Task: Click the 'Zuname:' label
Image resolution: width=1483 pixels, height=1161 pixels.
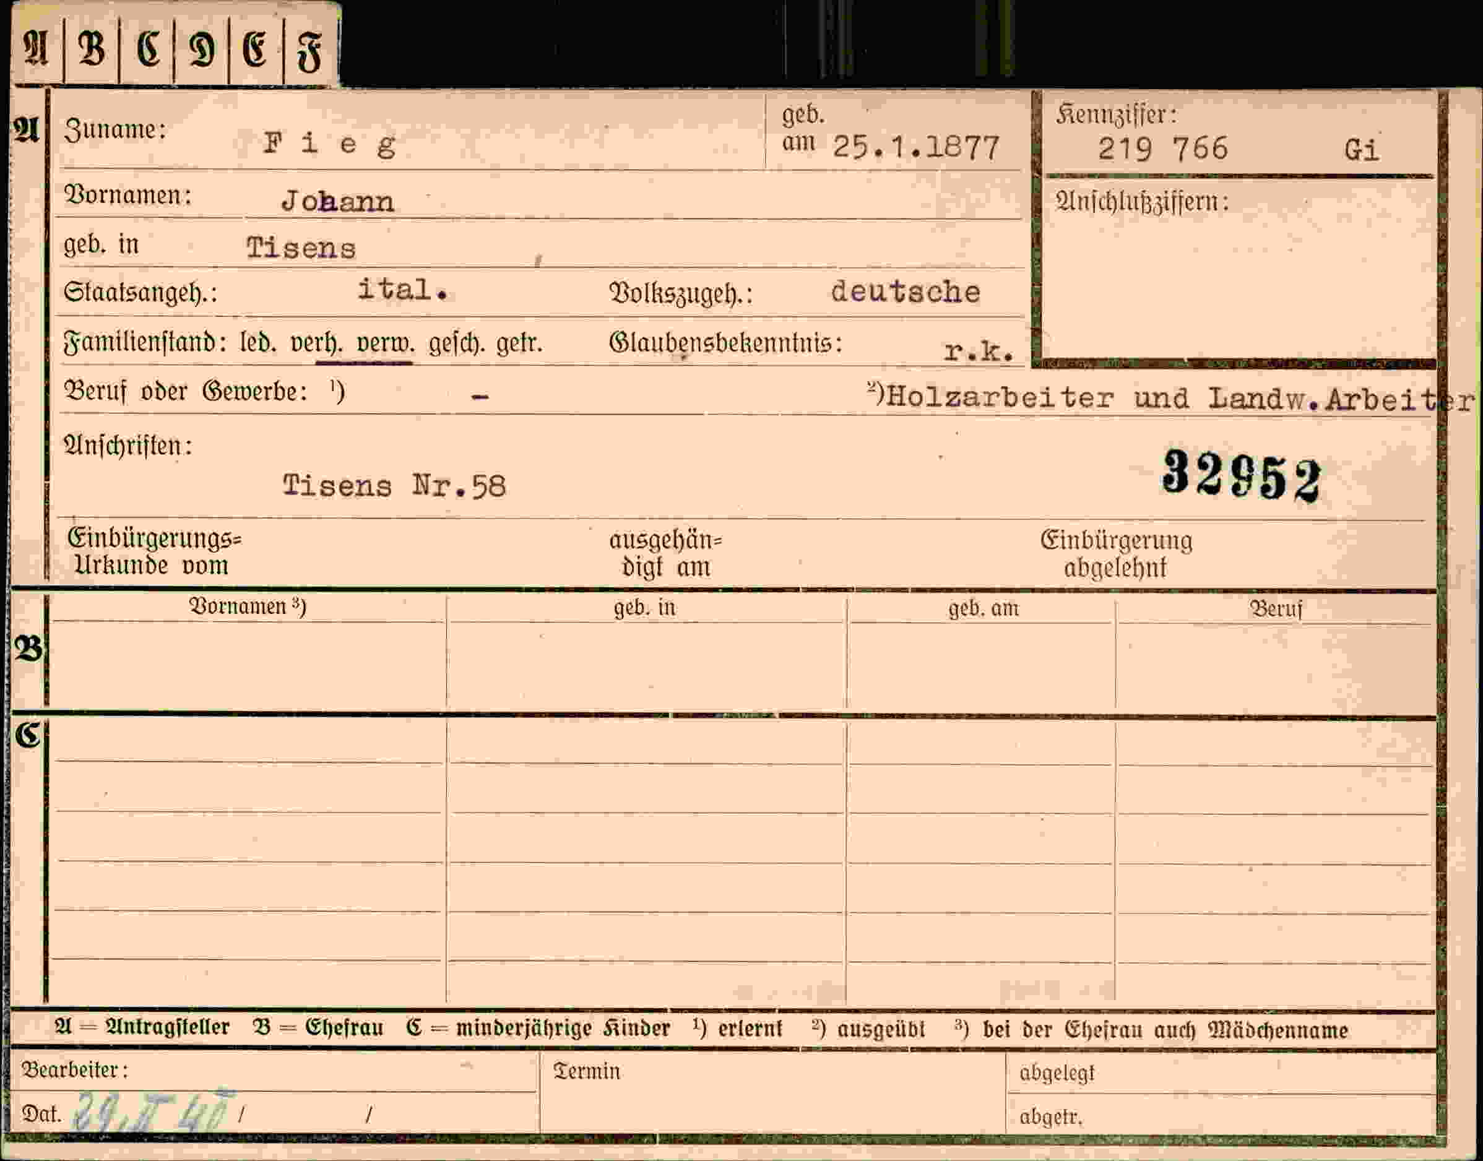Action: (x=115, y=129)
